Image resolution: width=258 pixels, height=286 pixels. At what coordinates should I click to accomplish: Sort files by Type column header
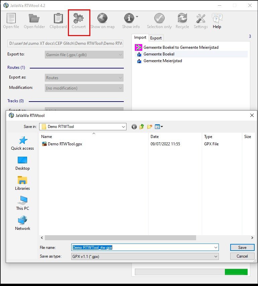222,137
